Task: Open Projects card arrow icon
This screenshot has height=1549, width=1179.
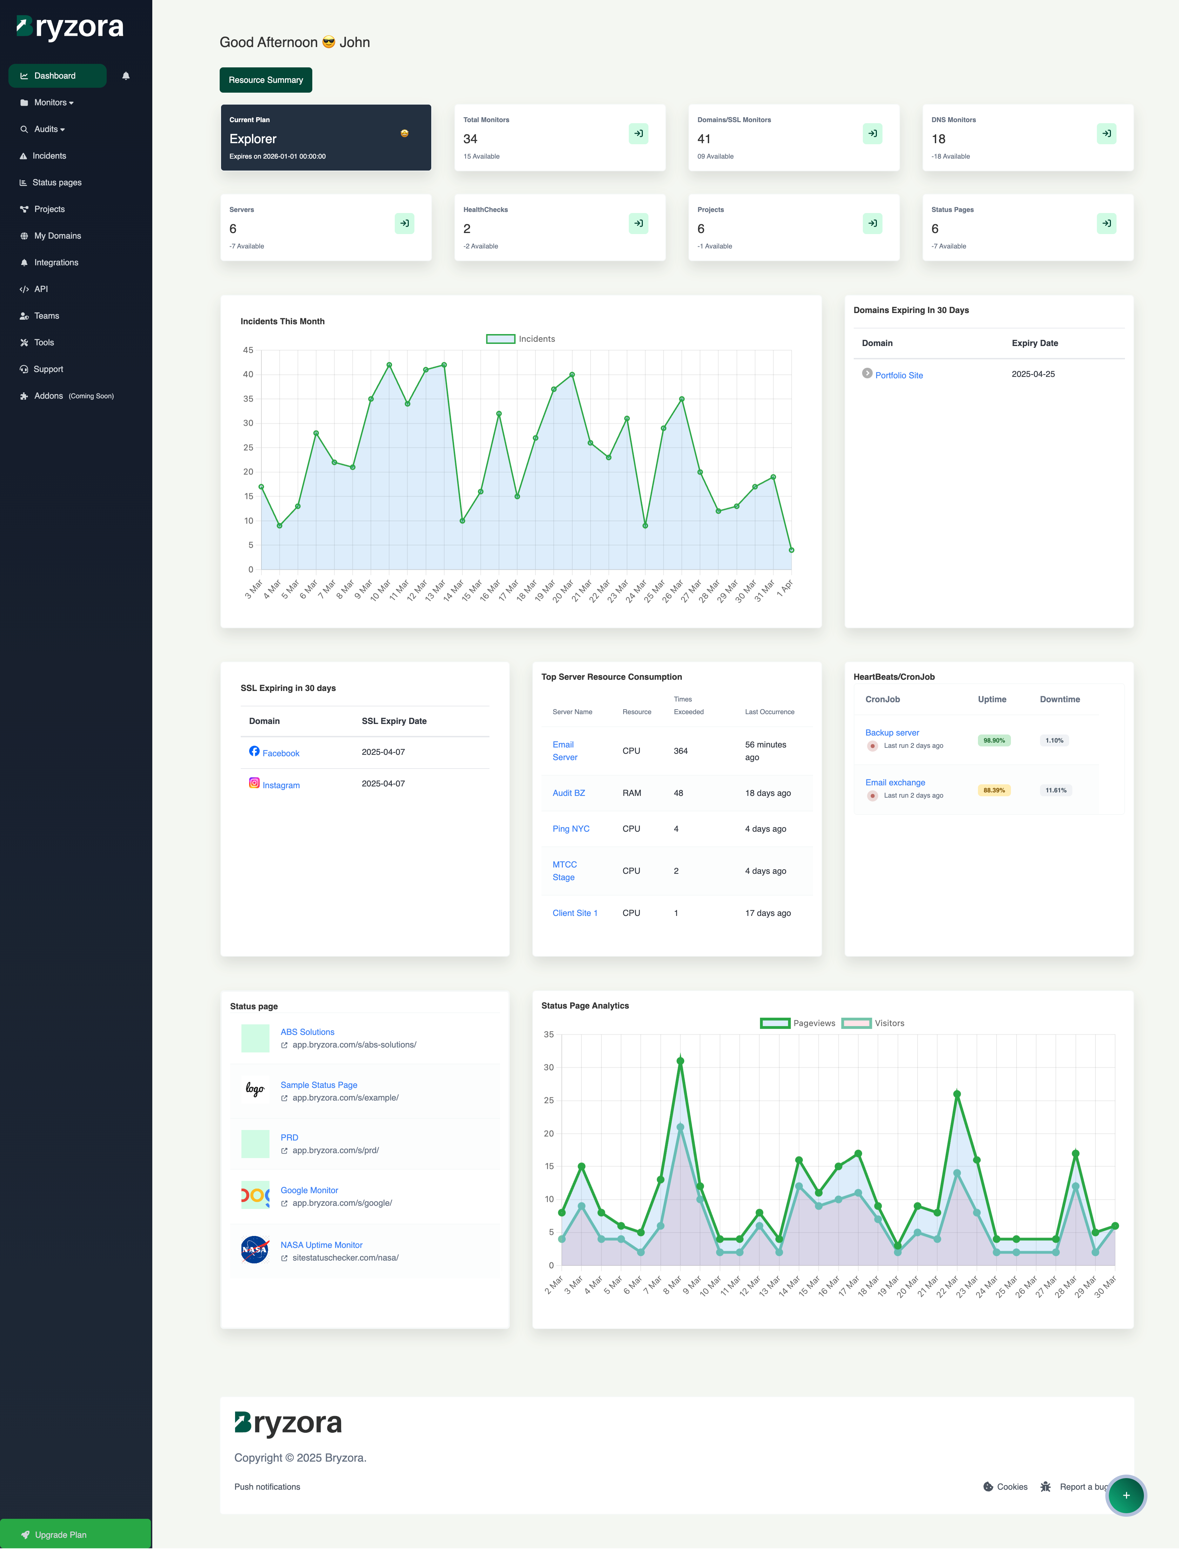Action: click(x=872, y=223)
